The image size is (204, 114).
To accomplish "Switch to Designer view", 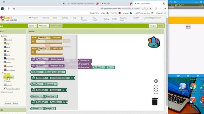I will tap(153, 26).
